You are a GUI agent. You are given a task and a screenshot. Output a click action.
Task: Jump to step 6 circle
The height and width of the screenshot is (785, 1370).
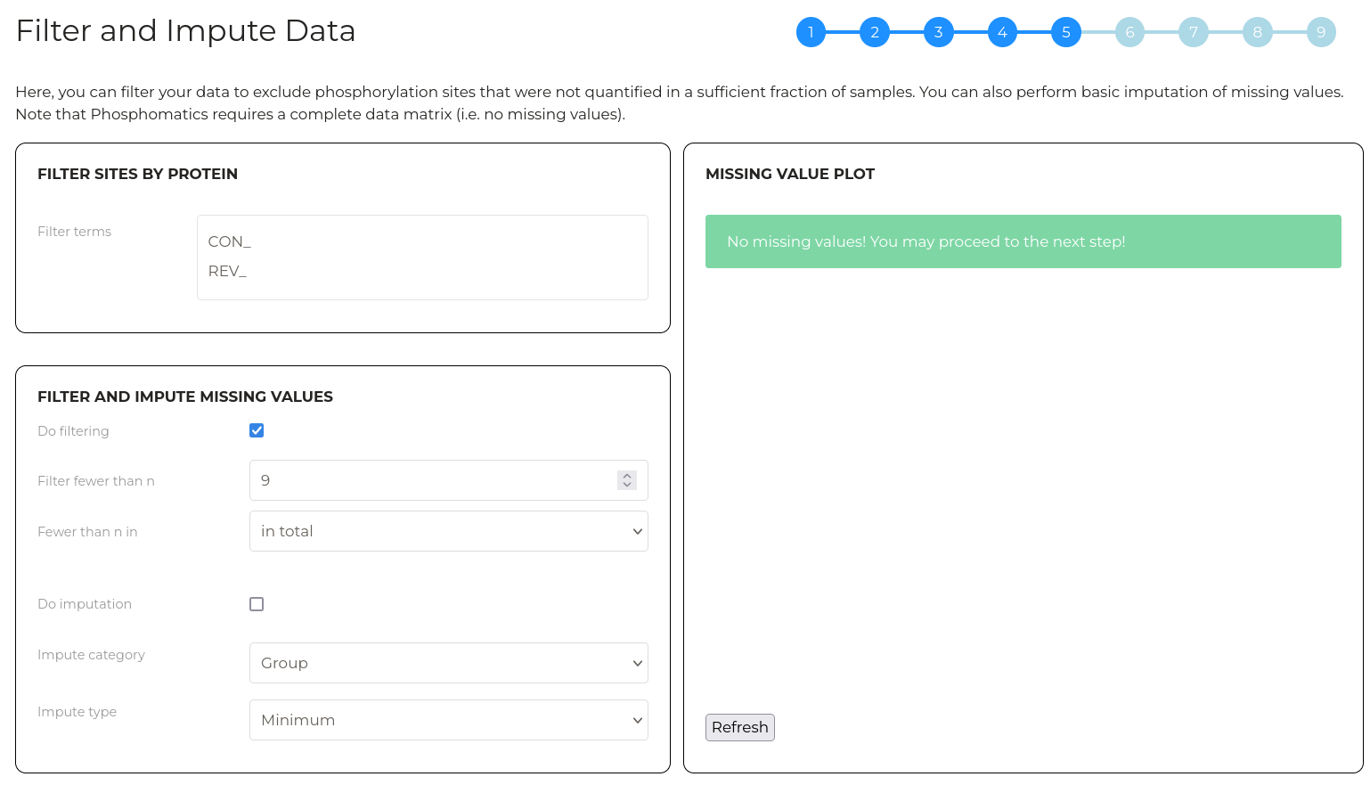coord(1129,32)
